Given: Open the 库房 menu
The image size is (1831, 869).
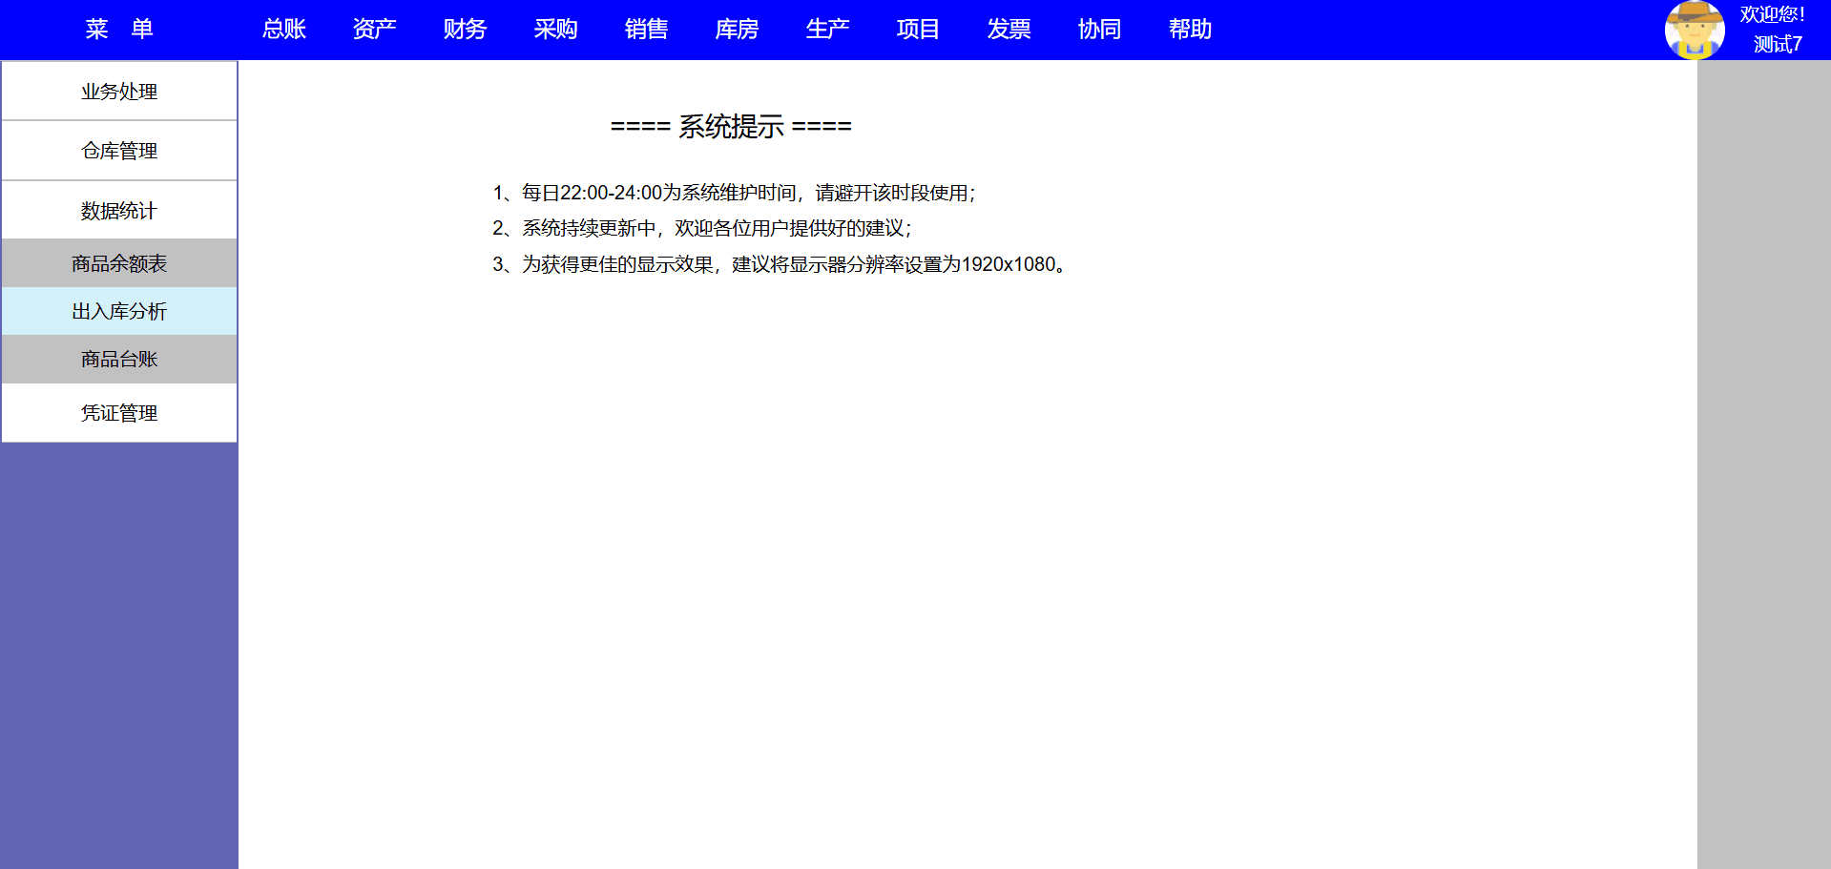Looking at the screenshot, I should 737,30.
